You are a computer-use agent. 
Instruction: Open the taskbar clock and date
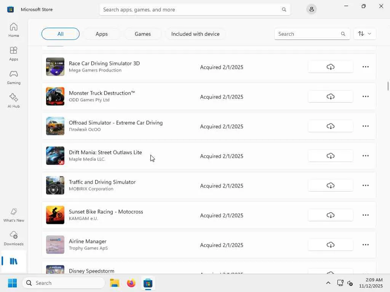coord(371,283)
